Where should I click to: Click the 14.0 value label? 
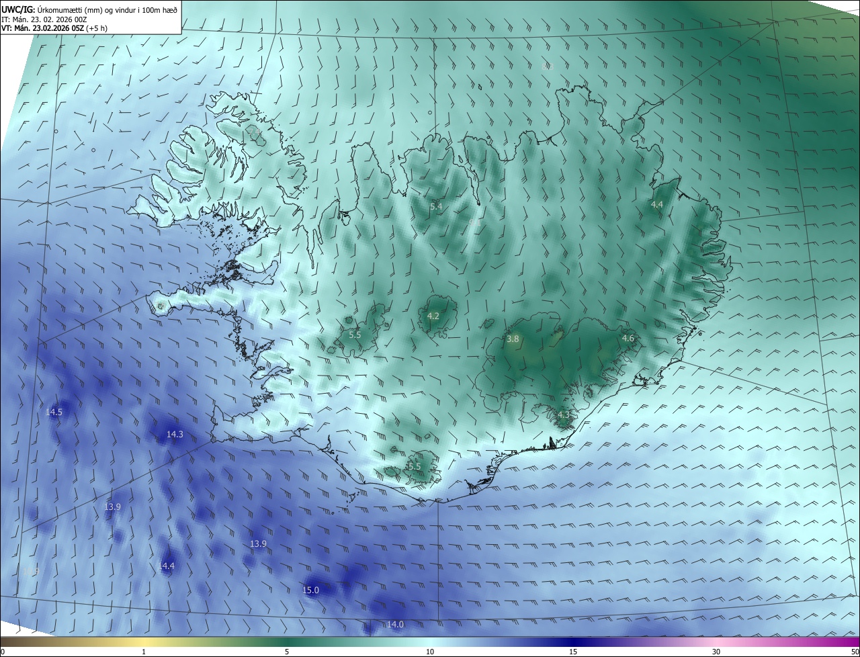click(395, 625)
